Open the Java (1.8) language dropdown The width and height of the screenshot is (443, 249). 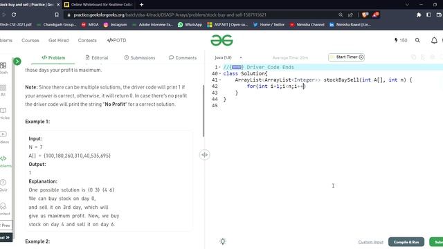(228, 57)
